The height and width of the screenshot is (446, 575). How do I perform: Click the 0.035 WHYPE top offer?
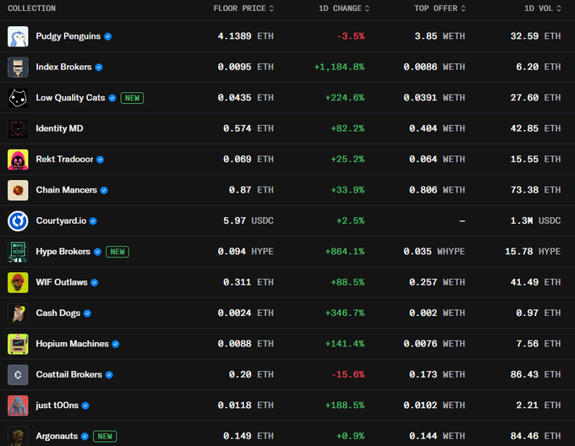[434, 252]
